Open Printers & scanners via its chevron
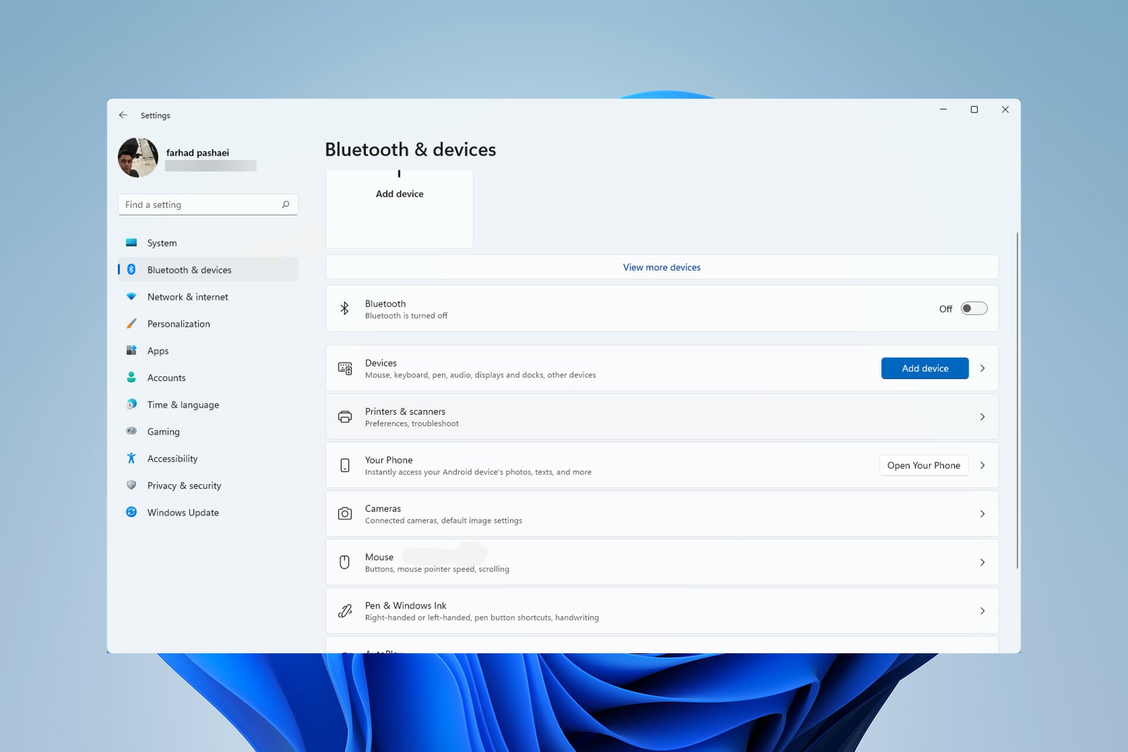The height and width of the screenshot is (752, 1128). (x=982, y=417)
